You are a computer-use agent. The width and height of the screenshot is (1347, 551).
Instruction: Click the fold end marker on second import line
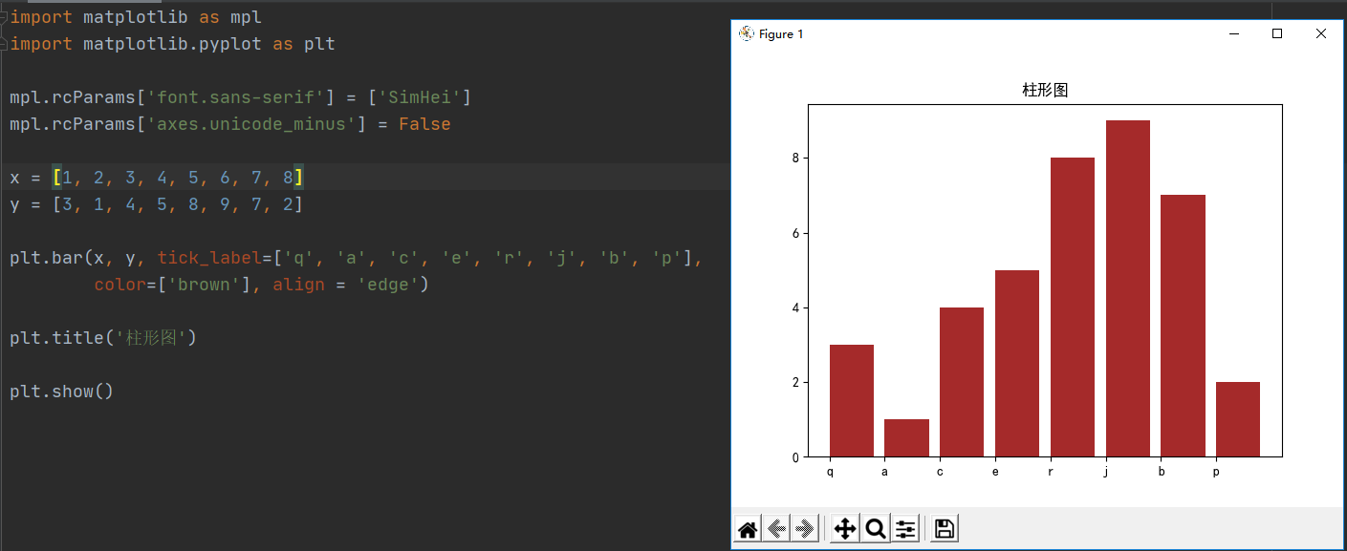pyautogui.click(x=4, y=44)
